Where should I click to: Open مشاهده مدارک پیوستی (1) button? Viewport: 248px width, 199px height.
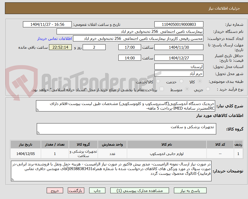(140, 190)
